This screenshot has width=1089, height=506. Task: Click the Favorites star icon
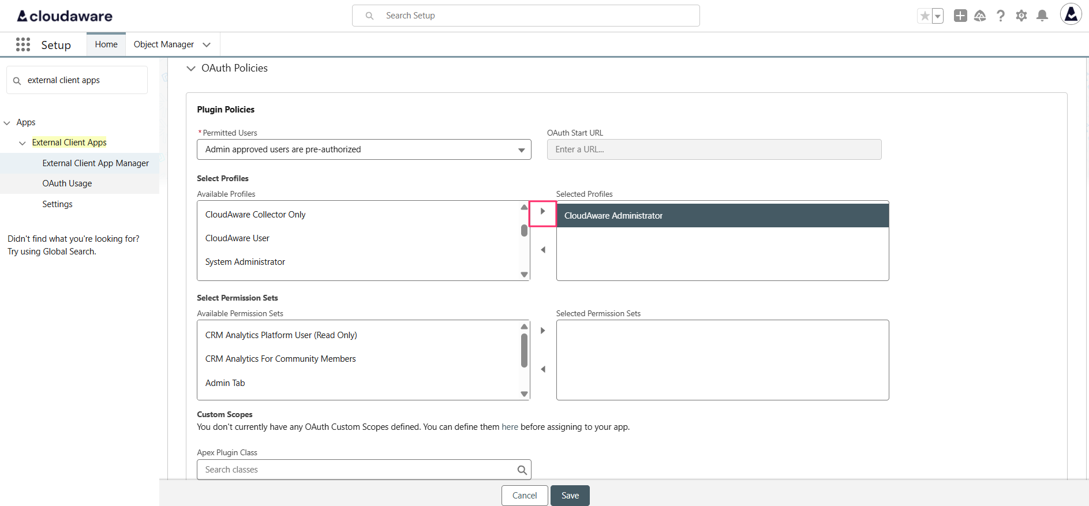(x=925, y=16)
